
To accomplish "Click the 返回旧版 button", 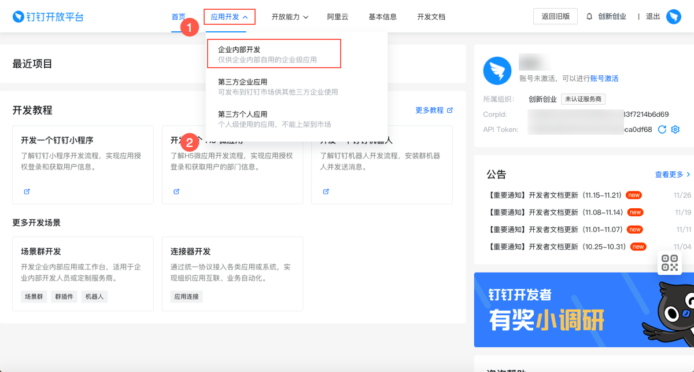I will (x=555, y=16).
